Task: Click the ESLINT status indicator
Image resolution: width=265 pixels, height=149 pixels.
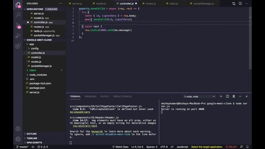Action: click(x=231, y=147)
